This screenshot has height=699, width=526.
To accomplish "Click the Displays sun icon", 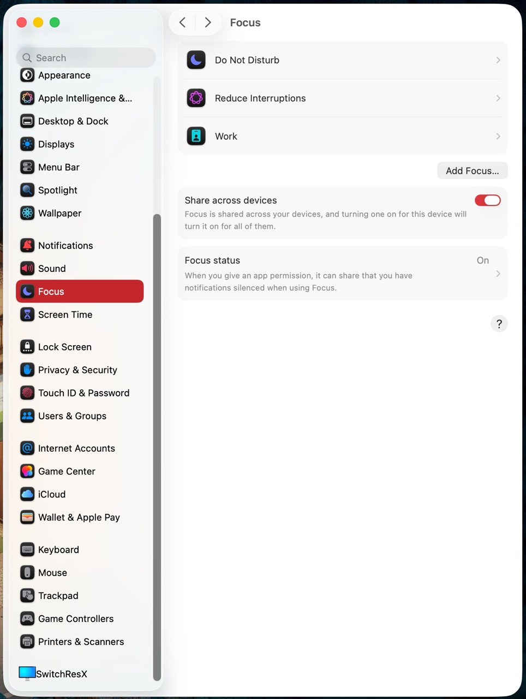I will click(27, 144).
